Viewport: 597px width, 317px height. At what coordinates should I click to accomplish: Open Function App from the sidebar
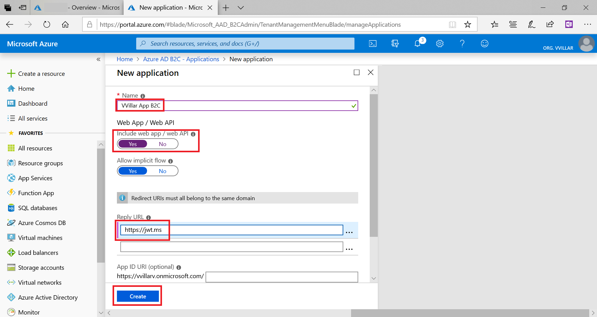tap(36, 193)
